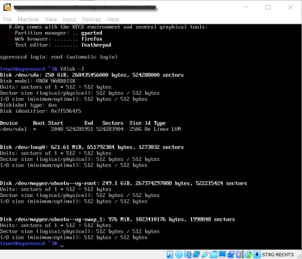Open the USB devices status icon
The width and height of the screenshot is (302, 259).
pos(205,255)
